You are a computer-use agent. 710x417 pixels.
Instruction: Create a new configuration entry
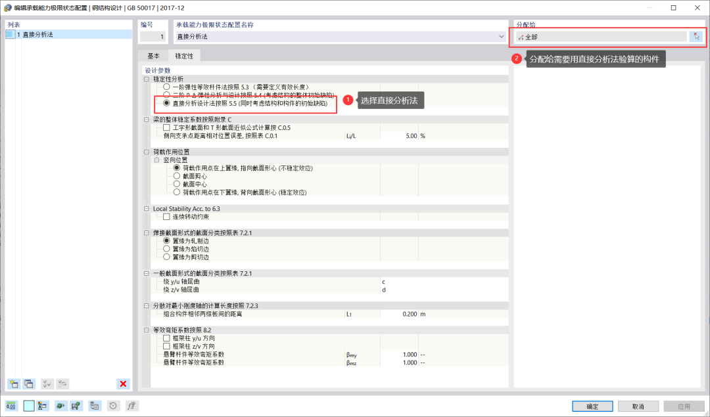point(13,384)
